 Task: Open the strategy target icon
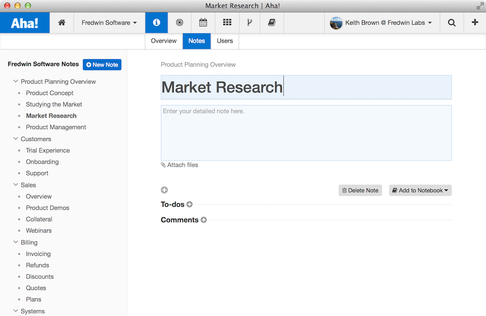(x=179, y=23)
